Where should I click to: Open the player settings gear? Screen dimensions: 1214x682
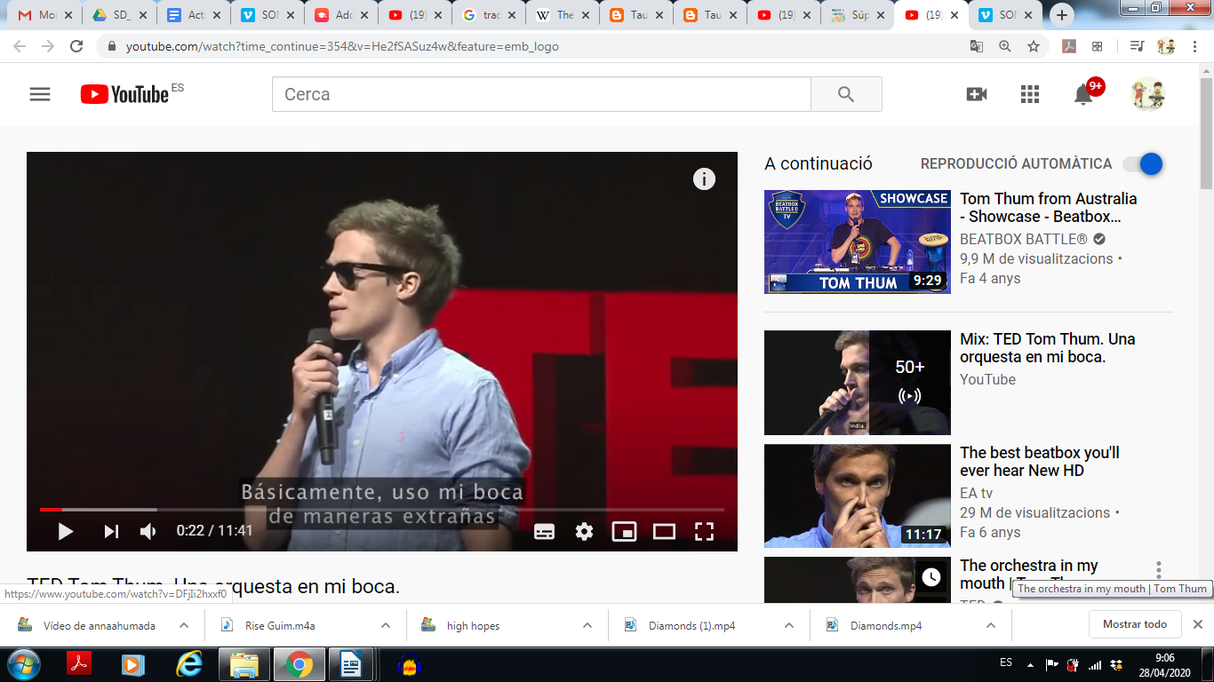(584, 531)
